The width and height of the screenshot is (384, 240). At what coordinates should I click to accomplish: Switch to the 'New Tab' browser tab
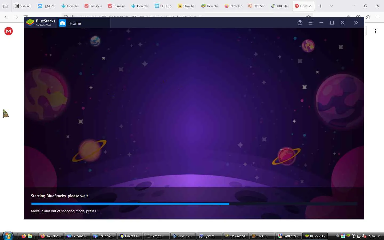tap(233, 6)
